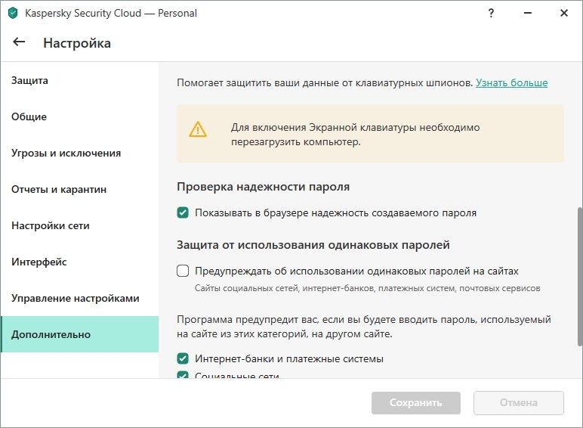
Task: Select the Дополнительно sidebar item
Action: pyautogui.click(x=79, y=334)
